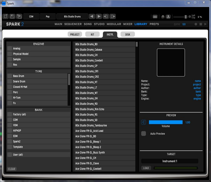Click the CLEAR filters button
Image resolution: width=211 pixels, height=182 pixels.
click(12, 169)
